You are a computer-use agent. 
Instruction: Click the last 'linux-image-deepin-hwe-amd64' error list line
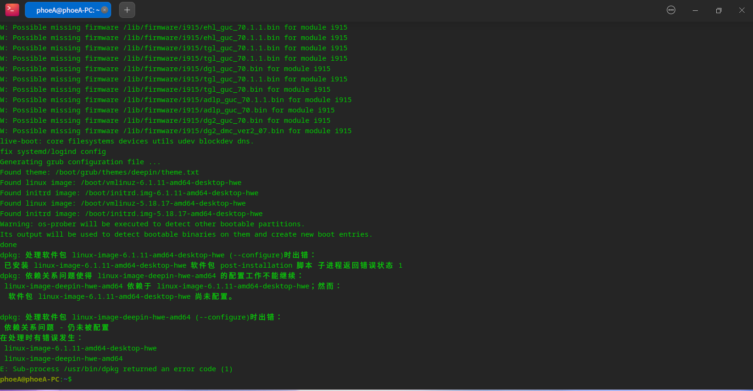64,359
